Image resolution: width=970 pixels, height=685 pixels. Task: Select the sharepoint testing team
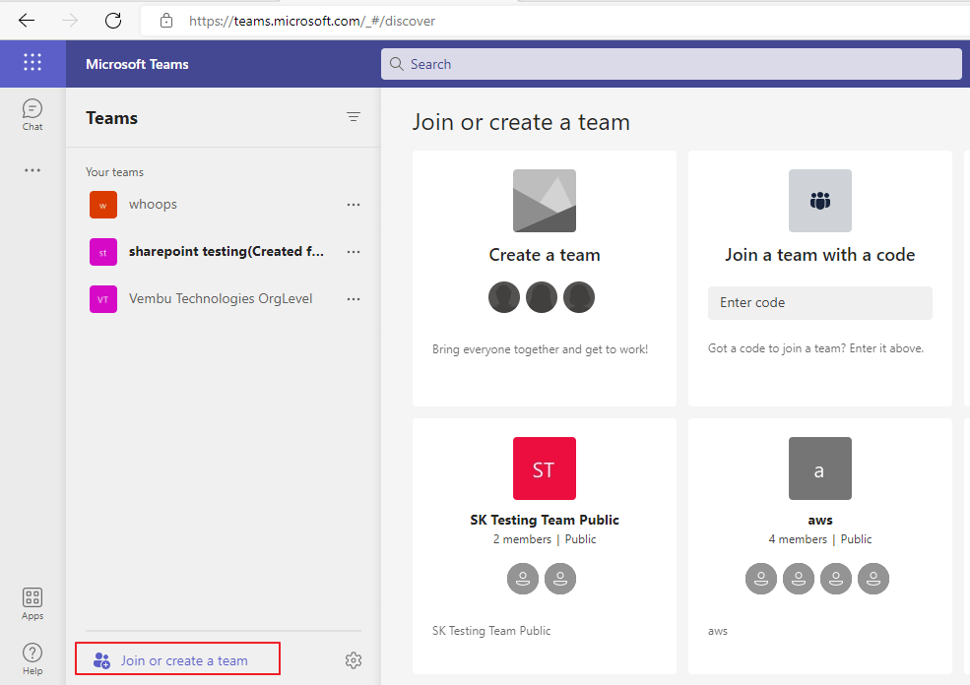click(226, 252)
